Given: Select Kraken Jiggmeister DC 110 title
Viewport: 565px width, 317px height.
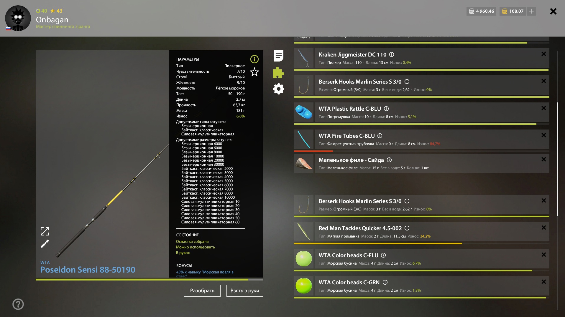Looking at the screenshot, I should tap(352, 54).
